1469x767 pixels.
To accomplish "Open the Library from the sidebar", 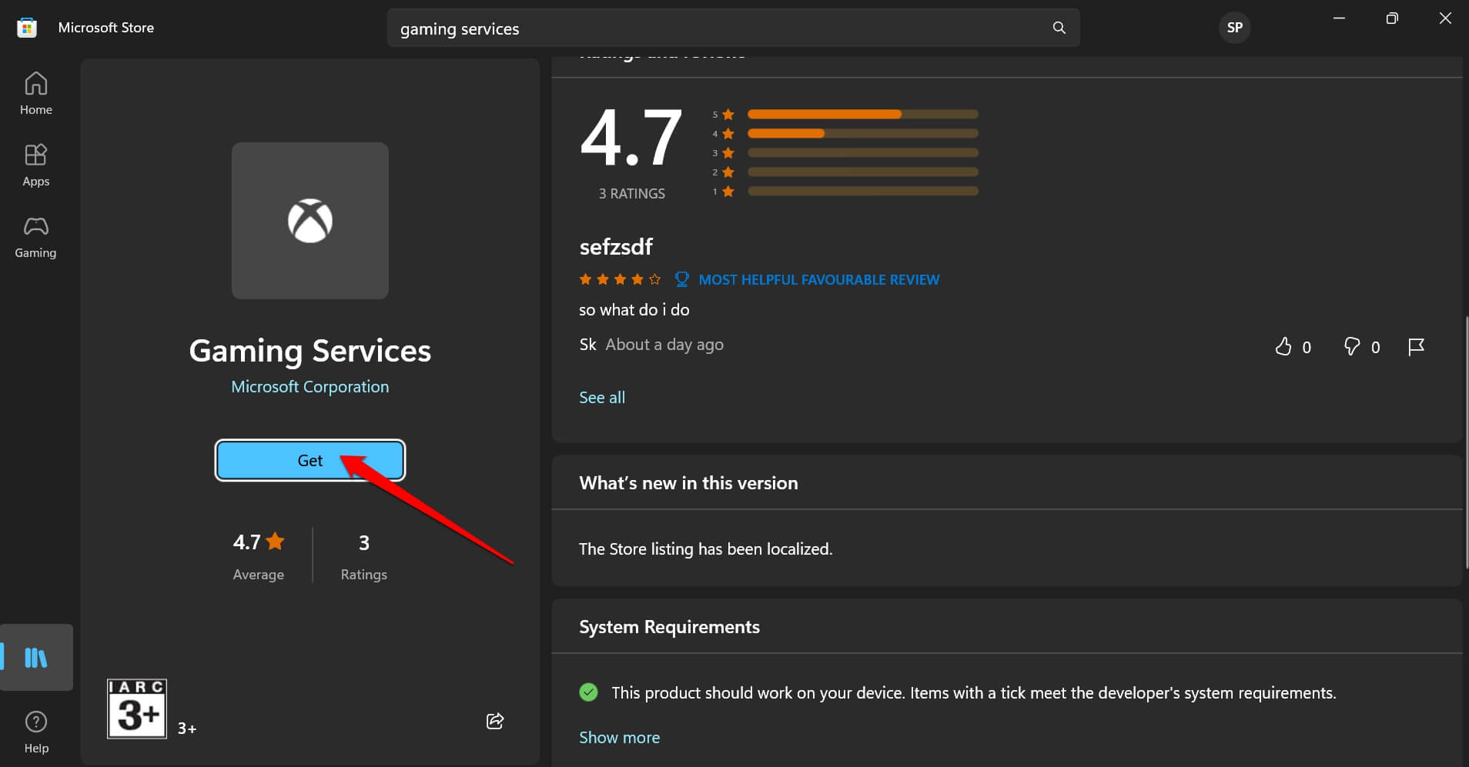I will [36, 657].
